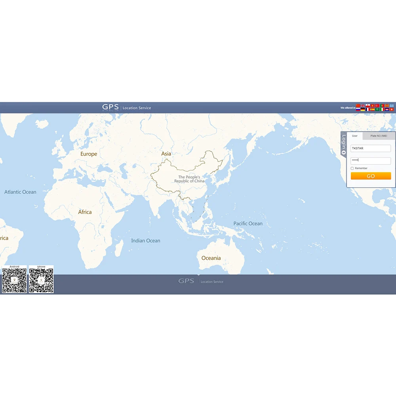
Task: Open the iPhone QR code
Action: tap(41, 280)
